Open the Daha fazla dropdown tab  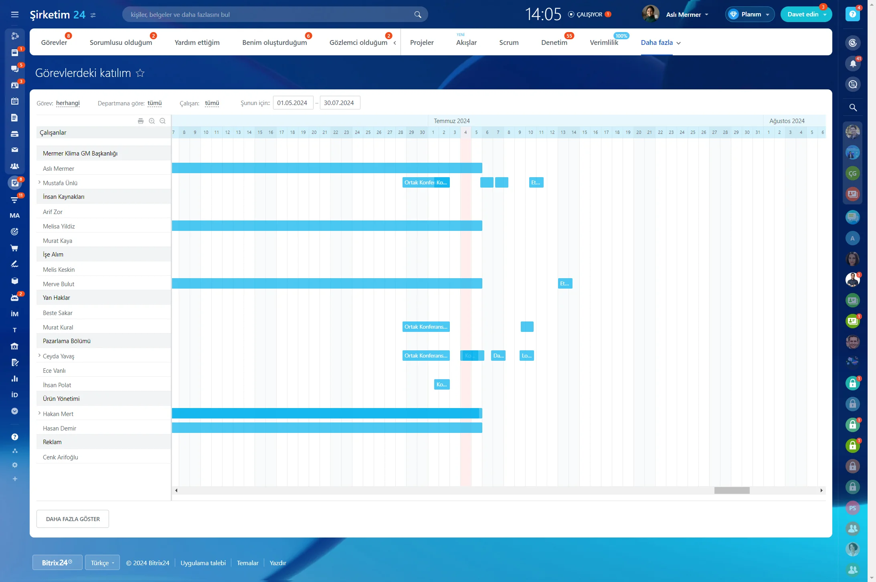tap(661, 42)
